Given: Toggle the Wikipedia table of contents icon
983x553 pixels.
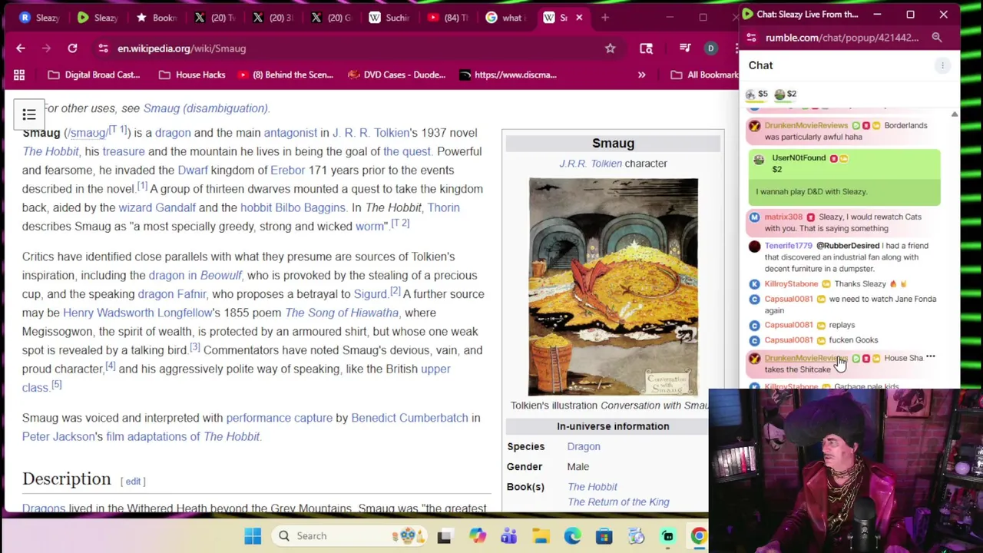Looking at the screenshot, I should [x=29, y=114].
